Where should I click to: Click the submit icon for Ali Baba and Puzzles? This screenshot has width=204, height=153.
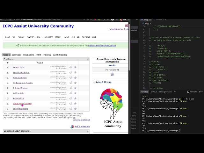[x=70, y=83]
